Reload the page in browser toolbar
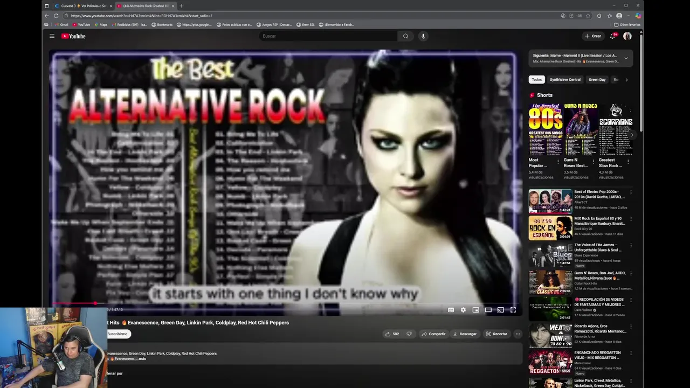 coord(56,16)
